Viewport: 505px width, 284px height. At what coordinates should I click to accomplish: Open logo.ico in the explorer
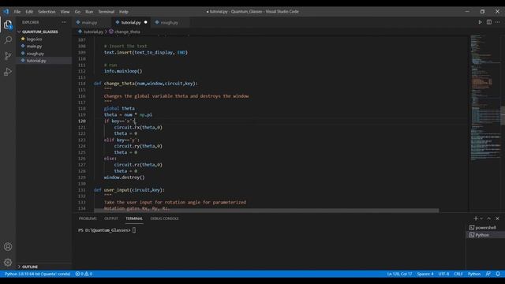click(x=34, y=39)
